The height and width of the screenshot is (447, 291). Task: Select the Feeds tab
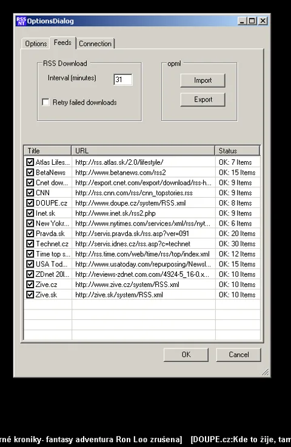(x=62, y=43)
